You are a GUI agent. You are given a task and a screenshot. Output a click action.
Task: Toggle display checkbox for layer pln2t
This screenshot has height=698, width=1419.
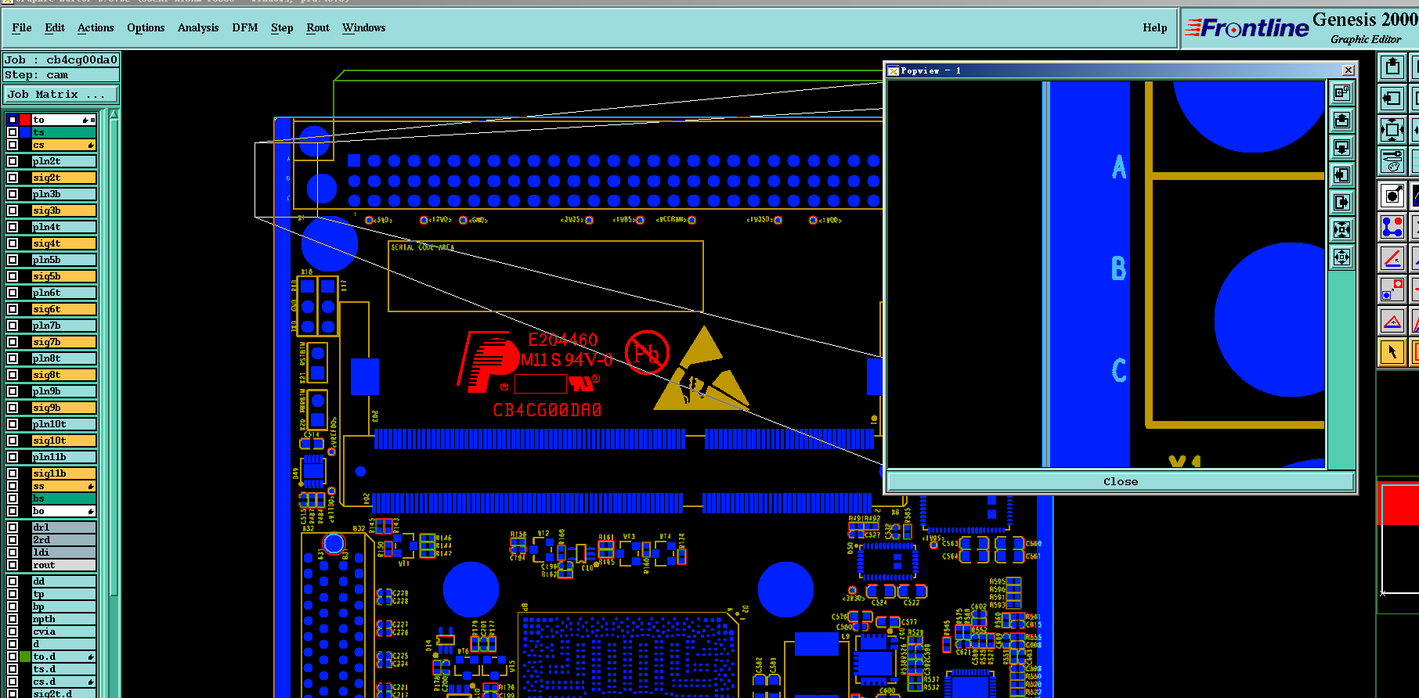(x=13, y=161)
